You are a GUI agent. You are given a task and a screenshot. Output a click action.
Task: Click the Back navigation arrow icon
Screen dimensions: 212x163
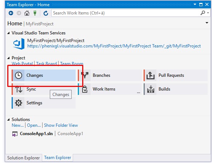click(x=11, y=13)
